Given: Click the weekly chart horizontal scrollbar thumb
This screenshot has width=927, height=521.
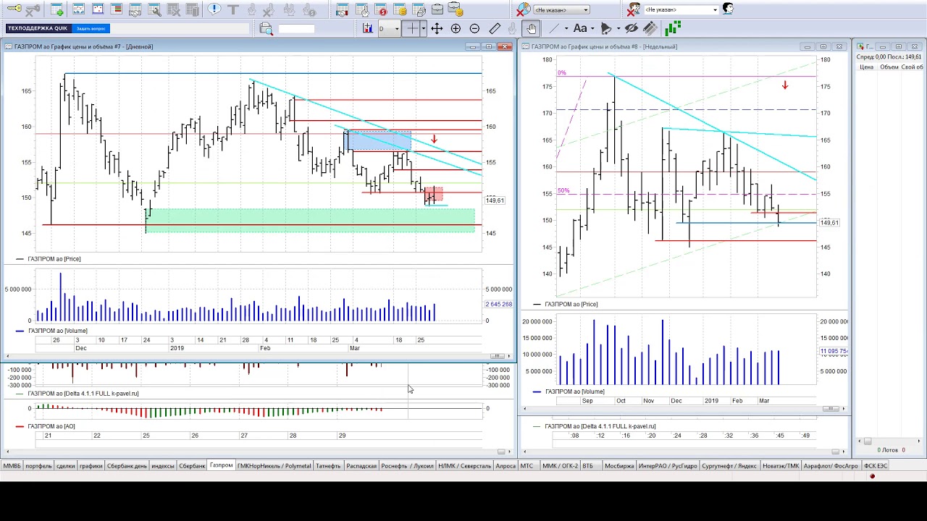Looking at the screenshot, I should (830, 409).
